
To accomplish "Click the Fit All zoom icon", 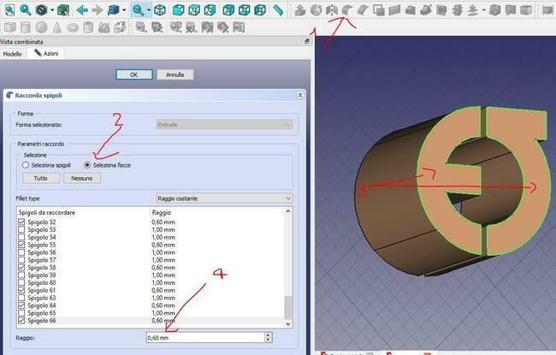I will coord(8,10).
